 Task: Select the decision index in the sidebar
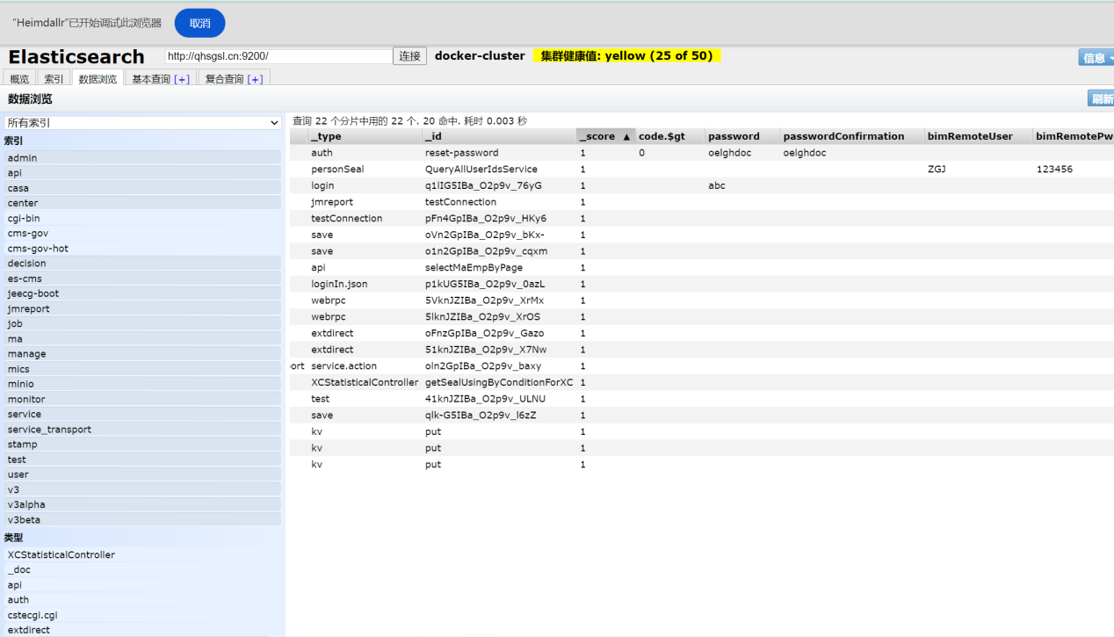pos(142,264)
